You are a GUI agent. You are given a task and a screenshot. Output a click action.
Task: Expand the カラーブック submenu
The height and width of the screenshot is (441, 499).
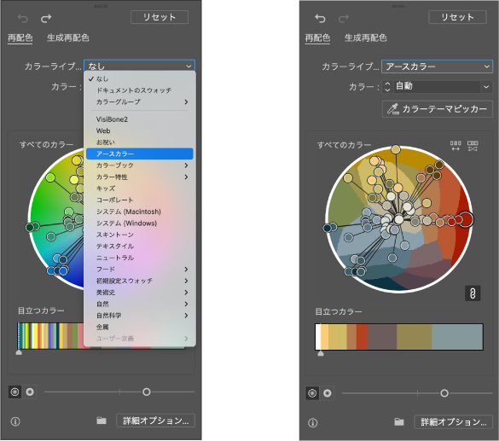click(139, 165)
